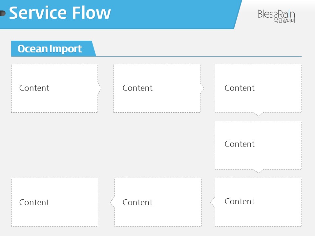
Task: Click left-pointing arrow notch on bottom-middle box
Action: tap(112, 202)
